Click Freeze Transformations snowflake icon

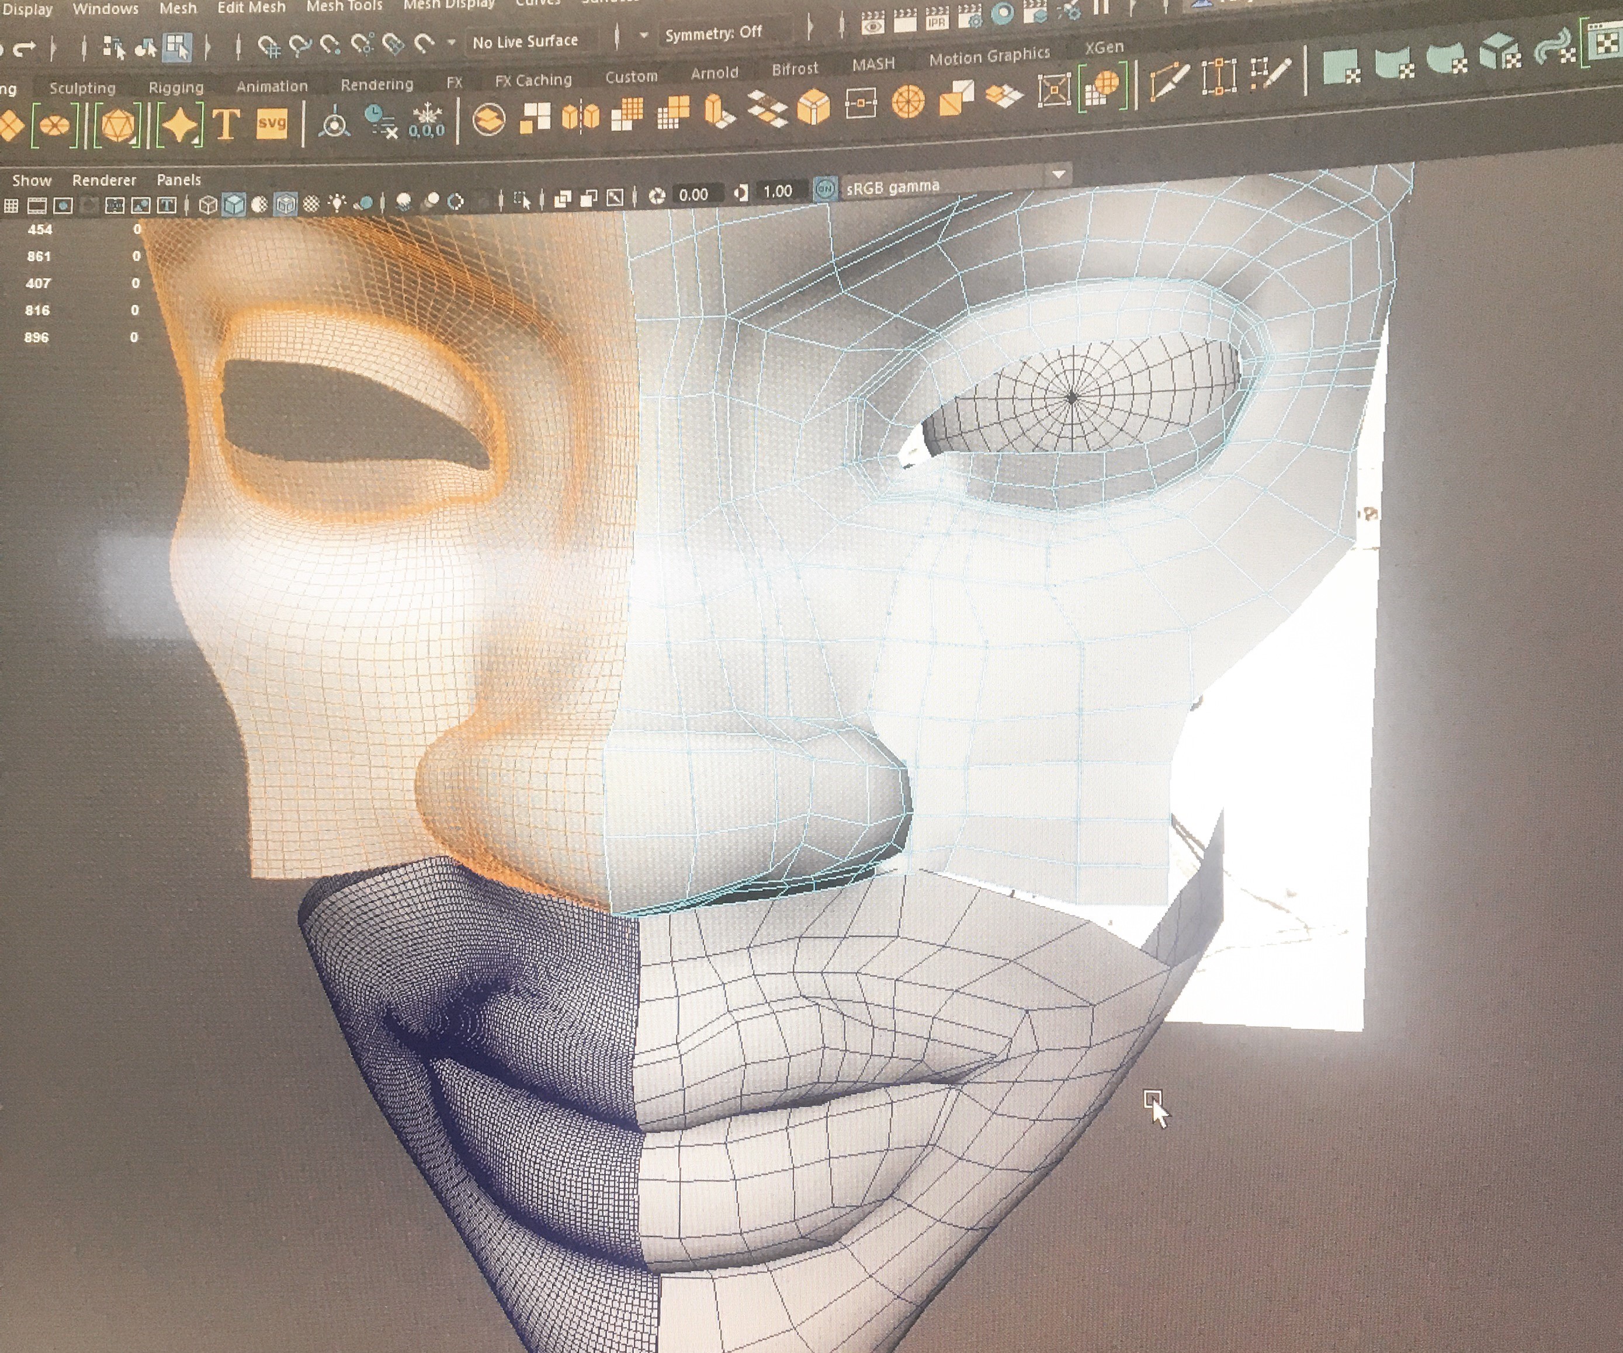pos(426,122)
